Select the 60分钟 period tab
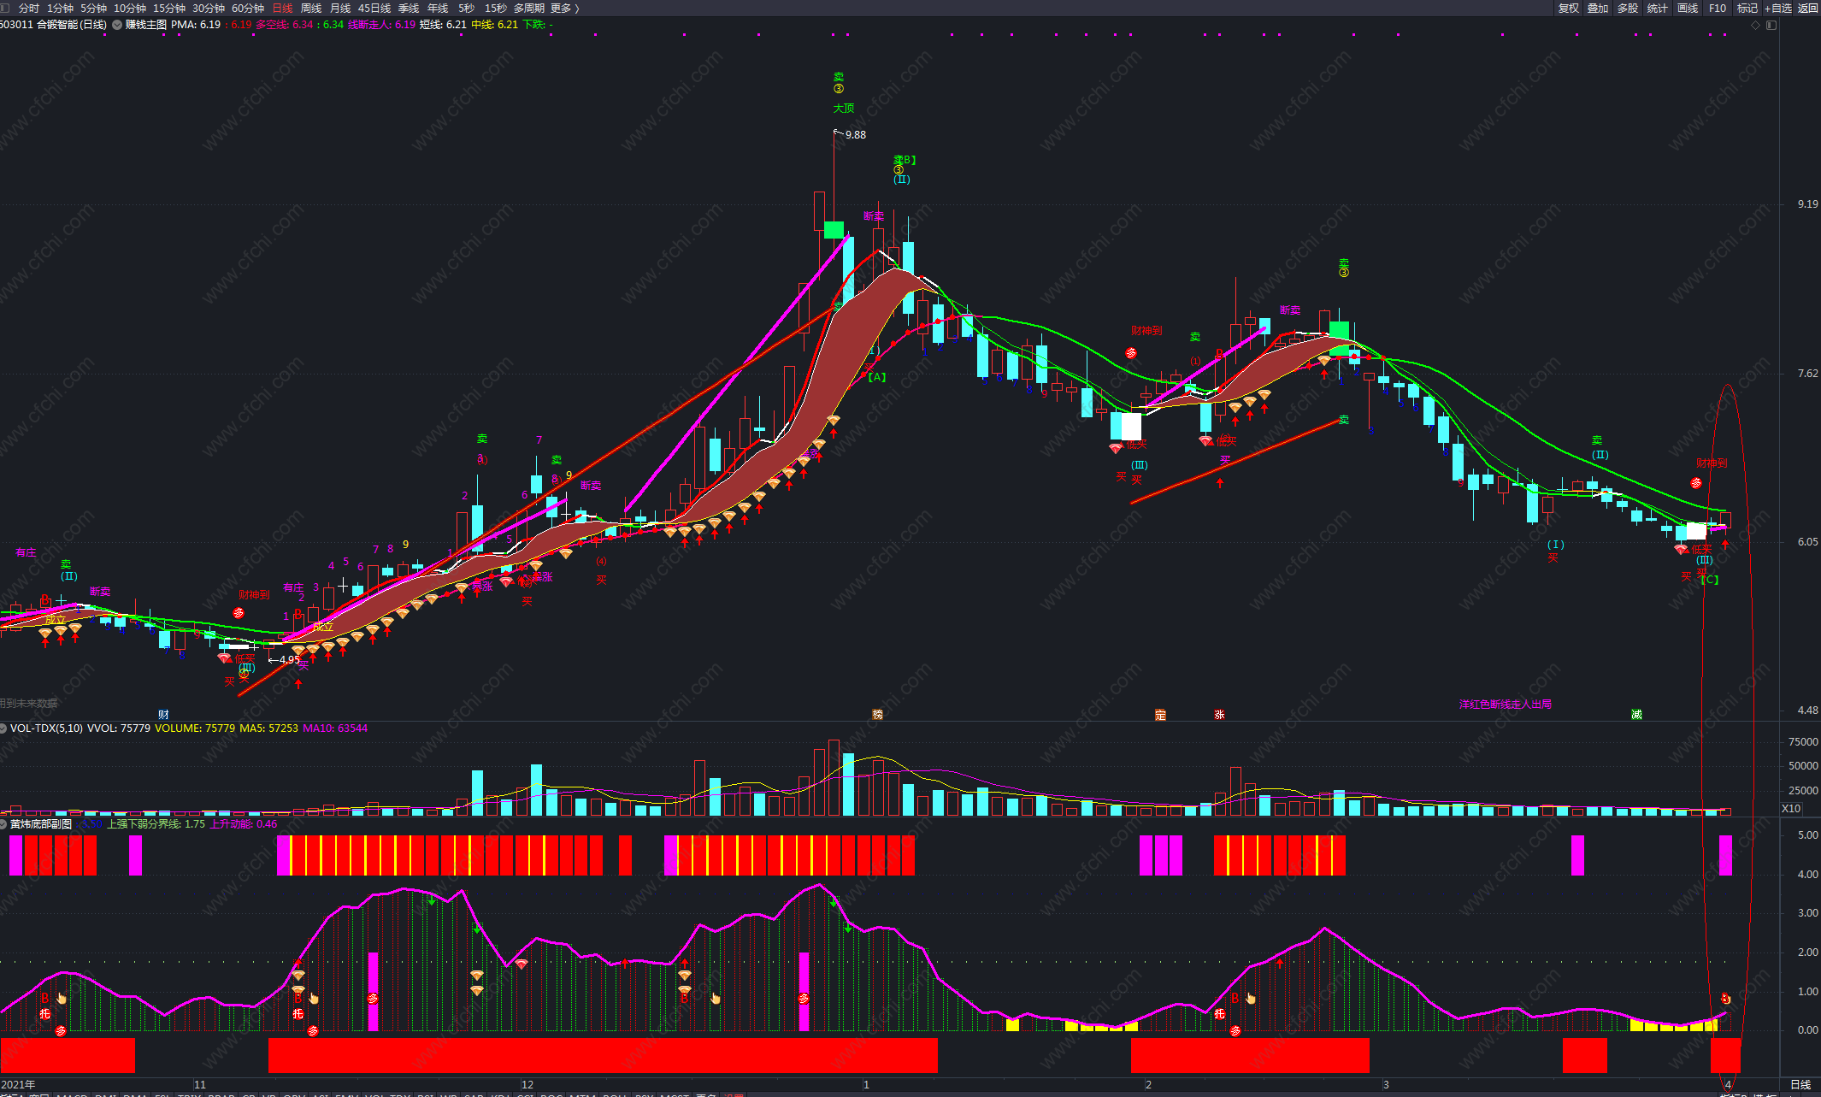This screenshot has width=1821, height=1097. [248, 8]
